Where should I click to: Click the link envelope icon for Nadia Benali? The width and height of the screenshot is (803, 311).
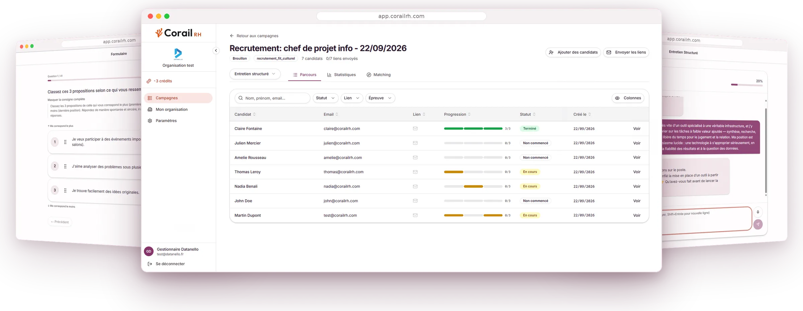tap(415, 186)
